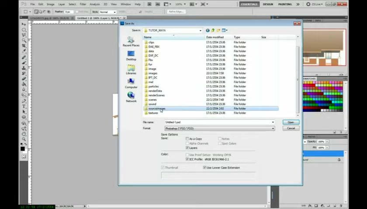Open Desktop location in Save As sidebar
The width and height of the screenshot is (367, 209).
(x=131, y=56)
